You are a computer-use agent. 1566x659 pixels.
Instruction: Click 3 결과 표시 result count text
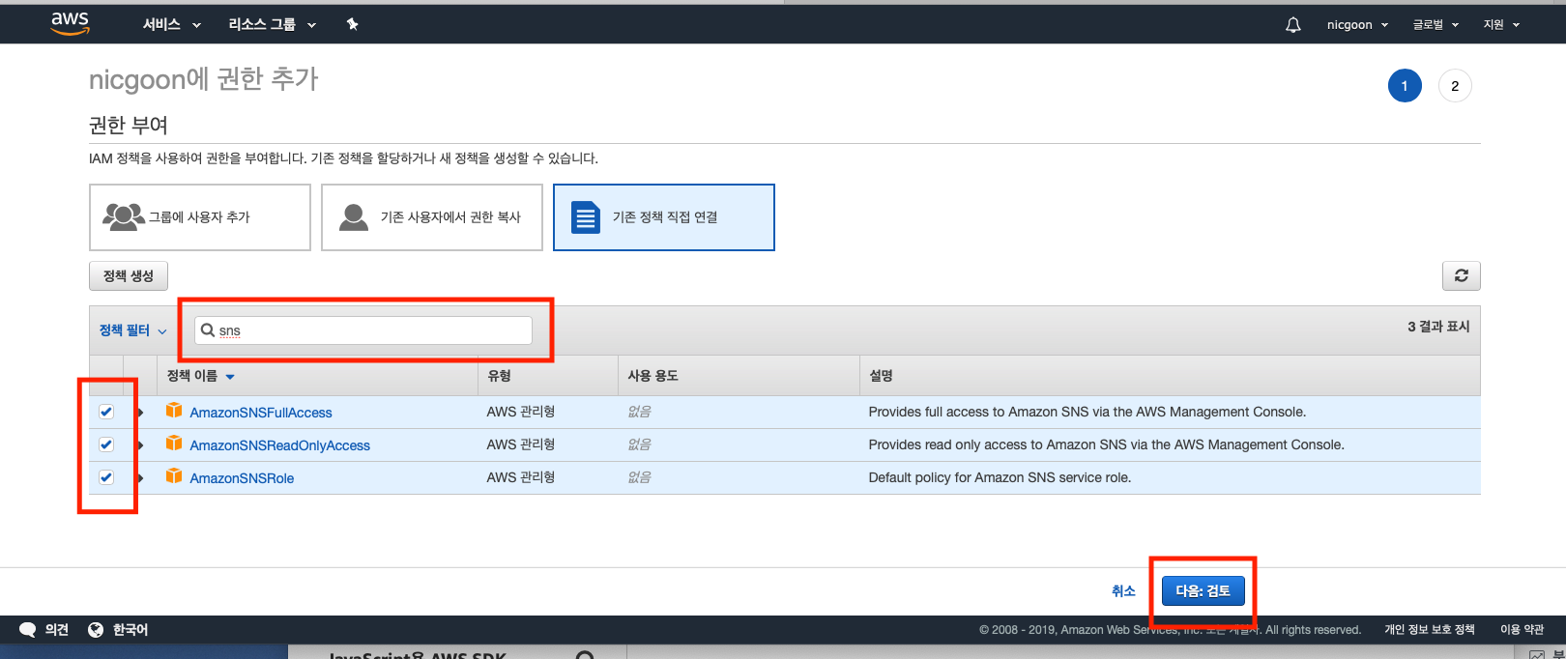pos(1438,327)
